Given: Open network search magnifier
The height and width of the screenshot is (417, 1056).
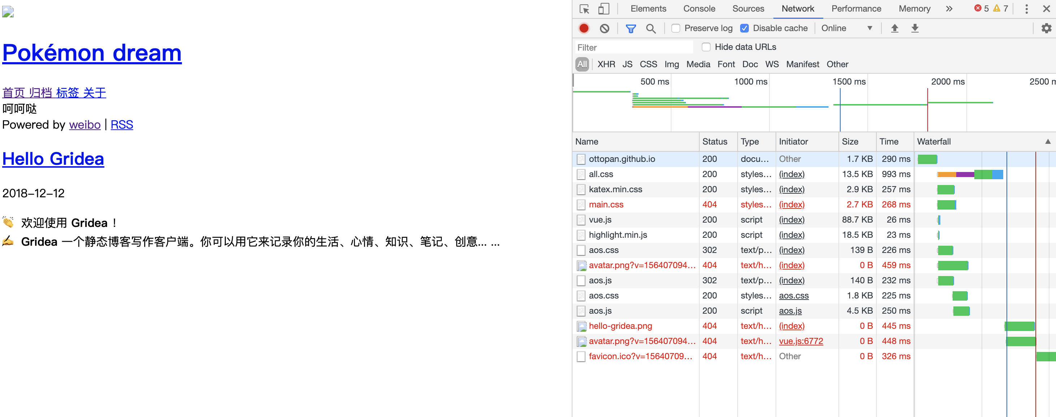Looking at the screenshot, I should tap(651, 28).
